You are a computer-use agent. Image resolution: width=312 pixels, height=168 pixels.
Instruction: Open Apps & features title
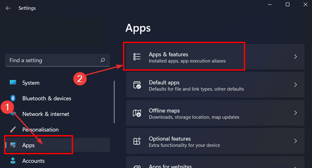pos(168,54)
